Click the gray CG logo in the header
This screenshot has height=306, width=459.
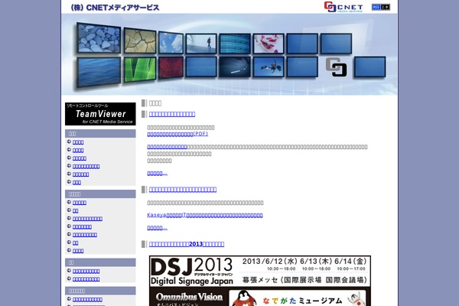[x=336, y=67]
